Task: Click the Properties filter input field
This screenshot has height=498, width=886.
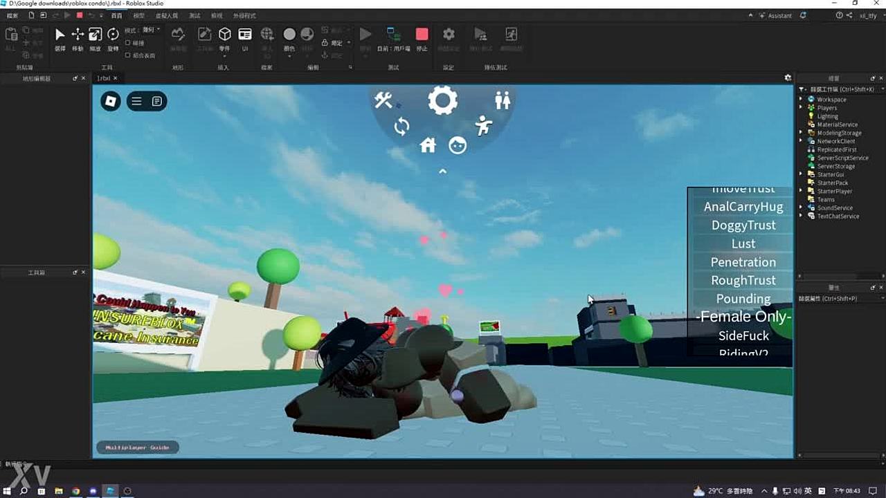Action: [840, 298]
